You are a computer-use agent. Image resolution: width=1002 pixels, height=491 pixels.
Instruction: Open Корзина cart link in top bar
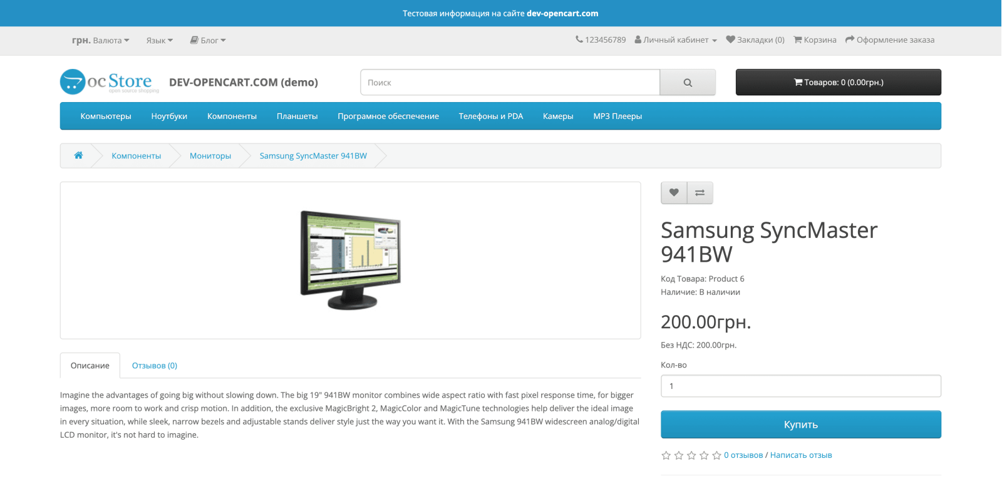[815, 40]
